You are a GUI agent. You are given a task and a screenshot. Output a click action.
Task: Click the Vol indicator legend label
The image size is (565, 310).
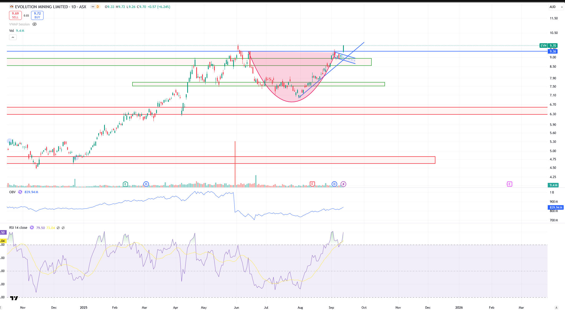tap(11, 31)
